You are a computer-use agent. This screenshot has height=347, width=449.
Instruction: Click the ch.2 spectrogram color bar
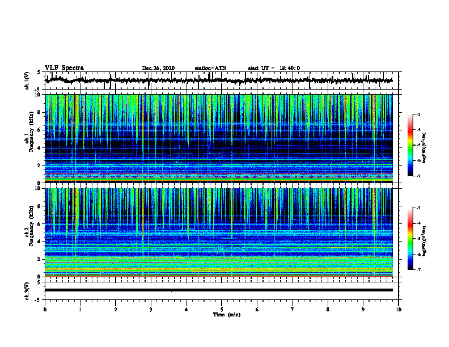tap(410, 239)
